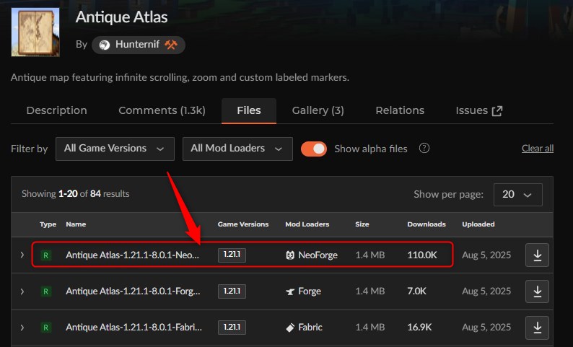Expand the NeoForge file row
573x347 pixels.
22,255
